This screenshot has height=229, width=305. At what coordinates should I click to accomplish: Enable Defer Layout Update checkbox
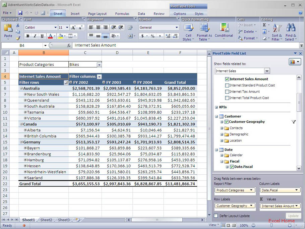pos(216,216)
